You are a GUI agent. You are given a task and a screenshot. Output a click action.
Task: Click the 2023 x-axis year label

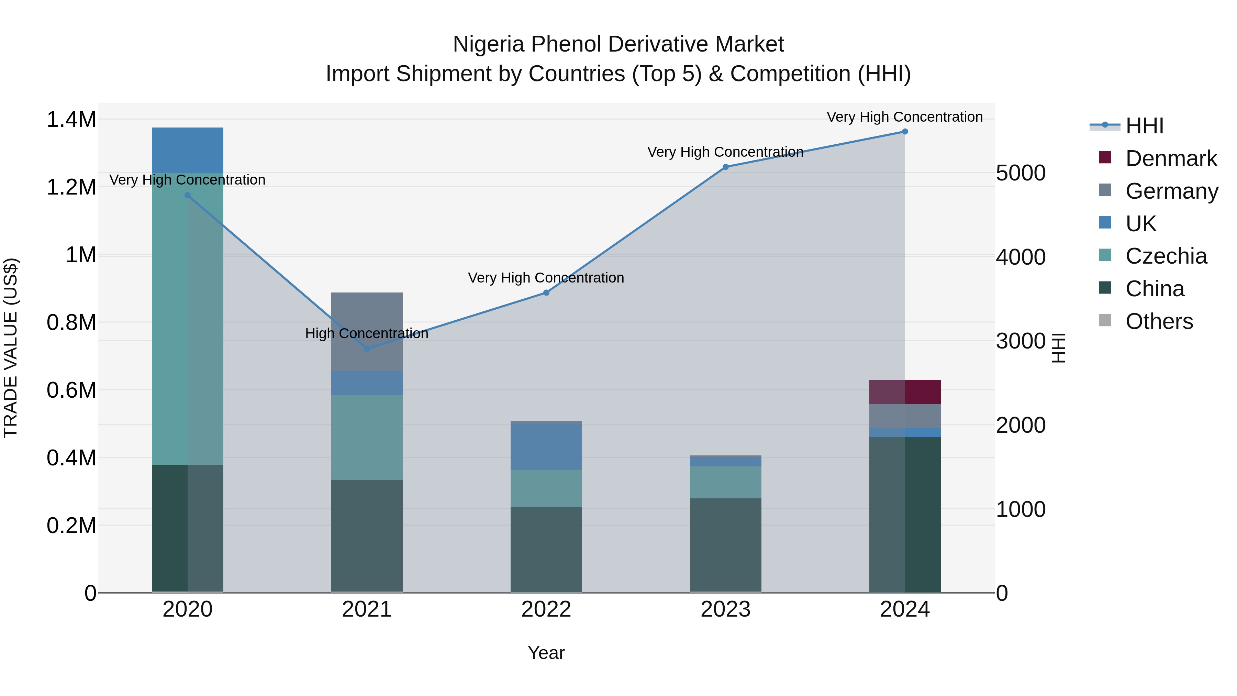726,609
